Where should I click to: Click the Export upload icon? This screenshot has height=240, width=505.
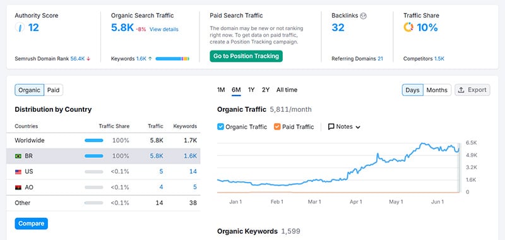461,90
